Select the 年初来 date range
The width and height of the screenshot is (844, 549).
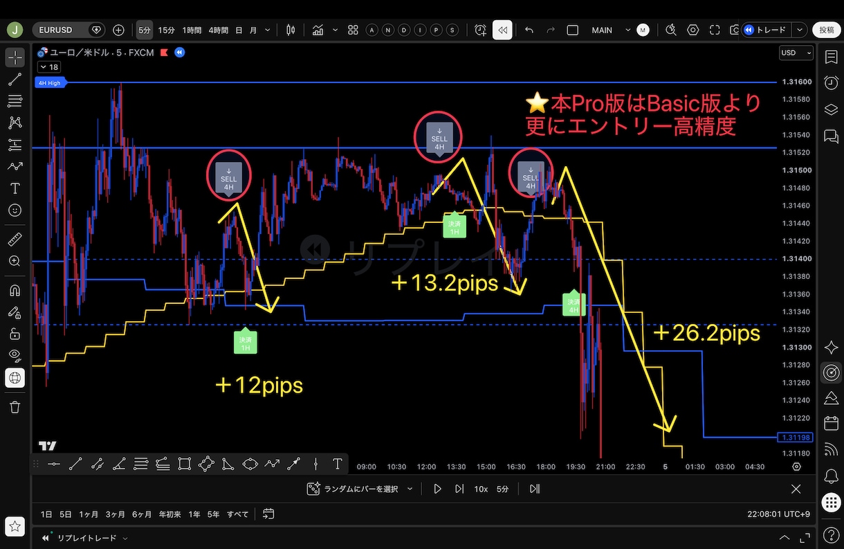click(169, 514)
